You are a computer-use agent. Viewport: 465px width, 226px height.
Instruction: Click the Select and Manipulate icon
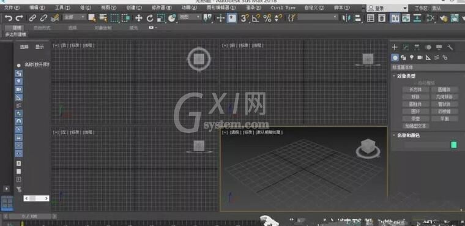click(220, 18)
